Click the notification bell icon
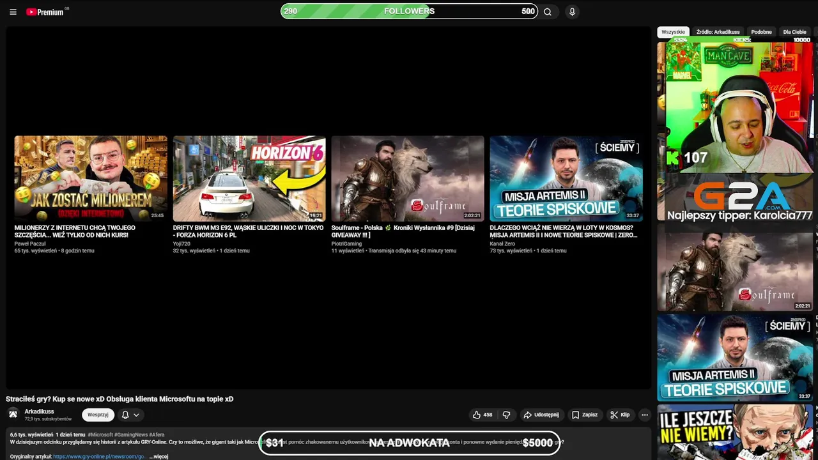The width and height of the screenshot is (818, 460). (x=125, y=415)
